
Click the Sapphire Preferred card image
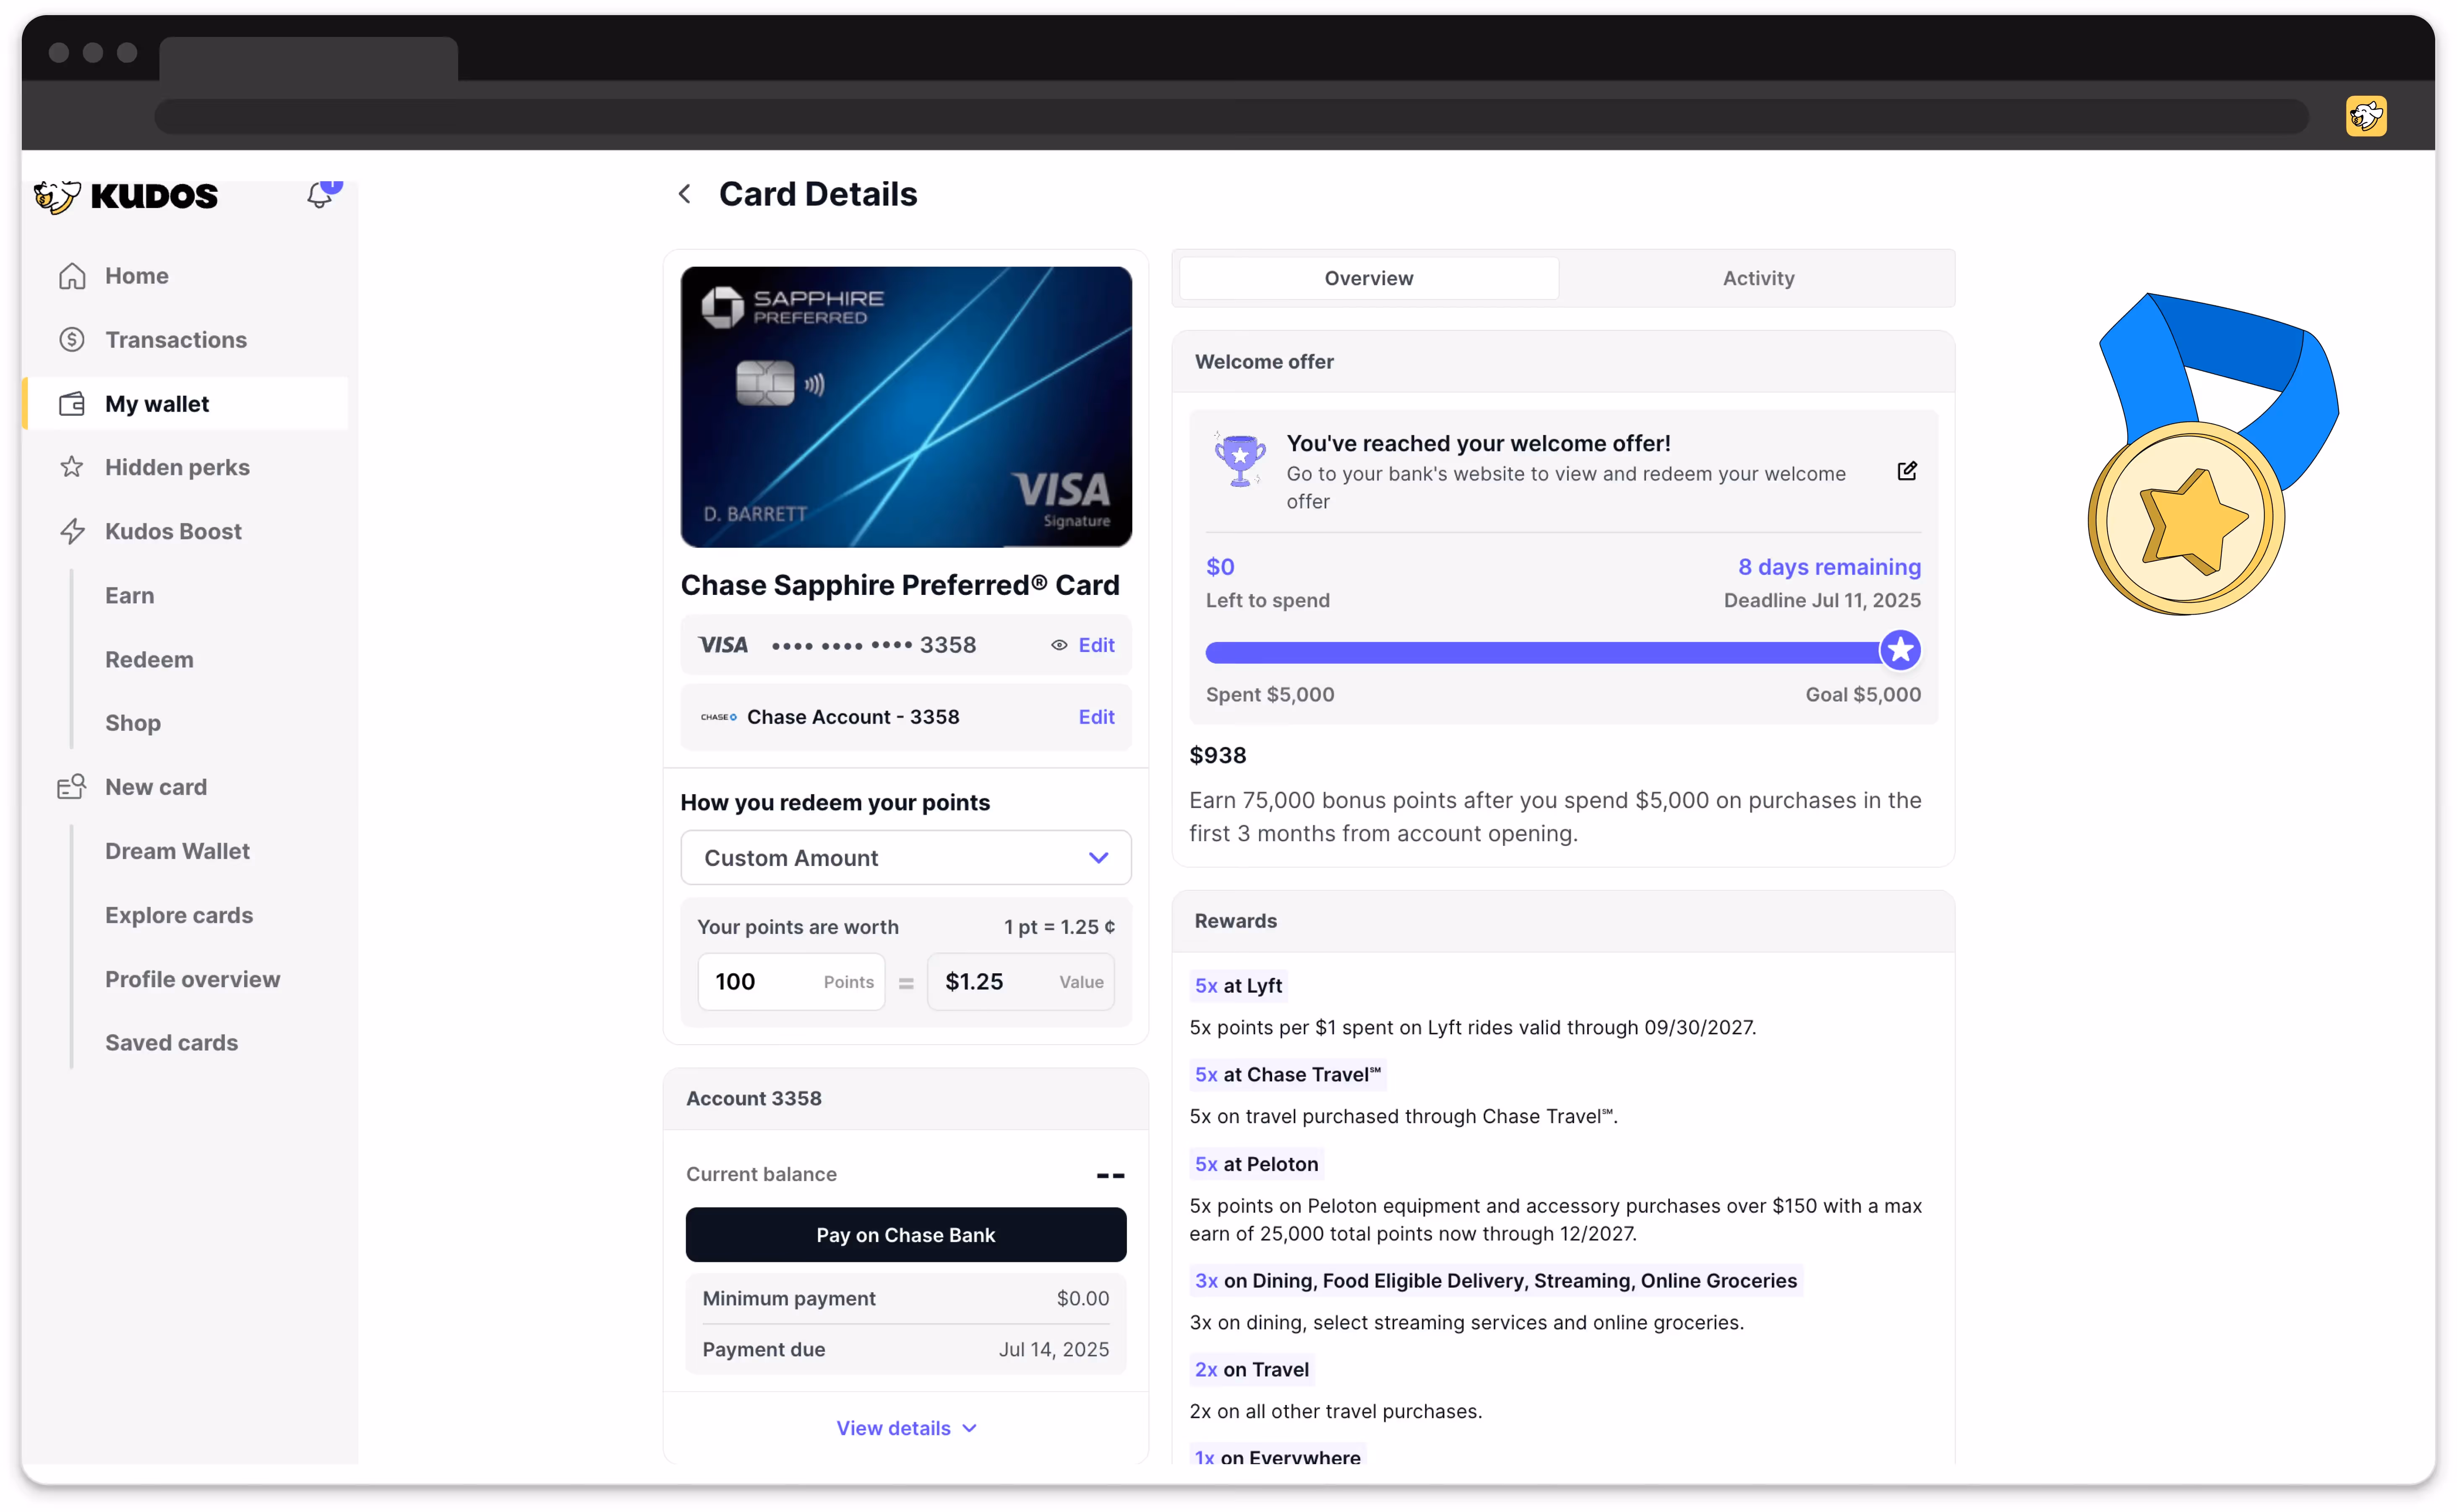click(905, 406)
